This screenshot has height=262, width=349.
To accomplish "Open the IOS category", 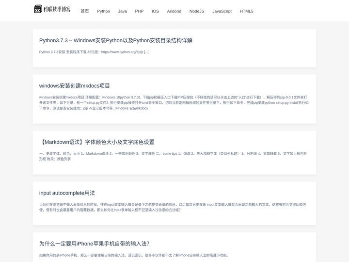I will click(156, 11).
